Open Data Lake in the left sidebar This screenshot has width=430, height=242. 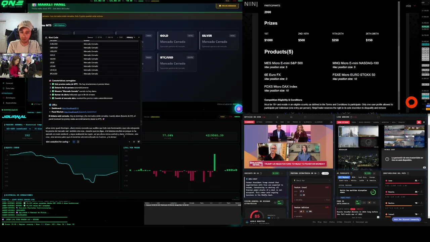tap(10, 88)
